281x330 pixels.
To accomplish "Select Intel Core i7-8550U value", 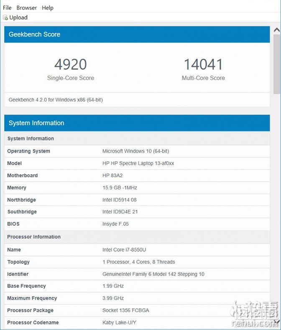I will [x=124, y=250].
